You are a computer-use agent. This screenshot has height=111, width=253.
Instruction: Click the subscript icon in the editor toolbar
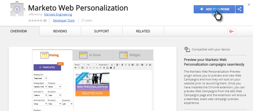(97, 68)
